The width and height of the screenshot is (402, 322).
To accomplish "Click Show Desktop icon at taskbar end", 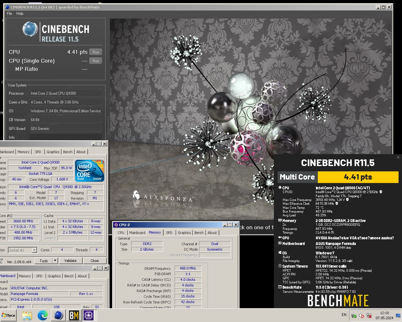I will click(x=399, y=315).
